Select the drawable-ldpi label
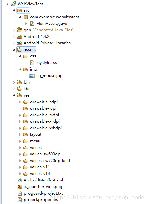 click(43, 108)
